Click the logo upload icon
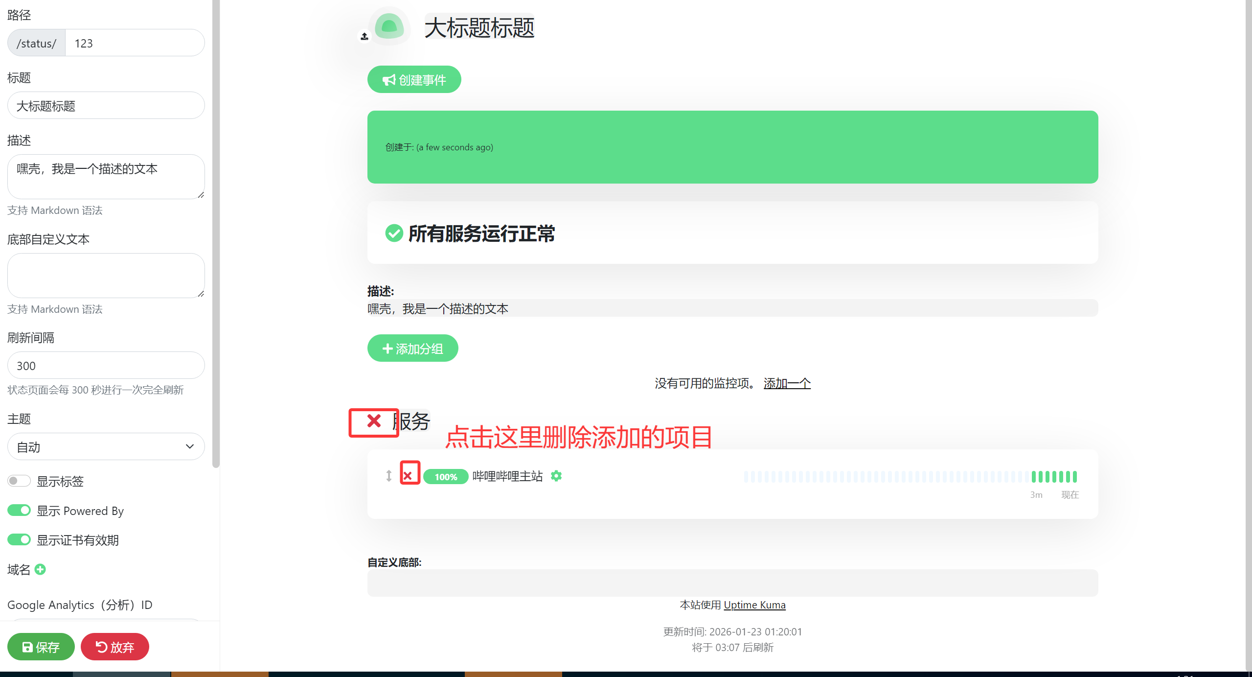Viewport: 1252px width, 677px height. coord(364,36)
